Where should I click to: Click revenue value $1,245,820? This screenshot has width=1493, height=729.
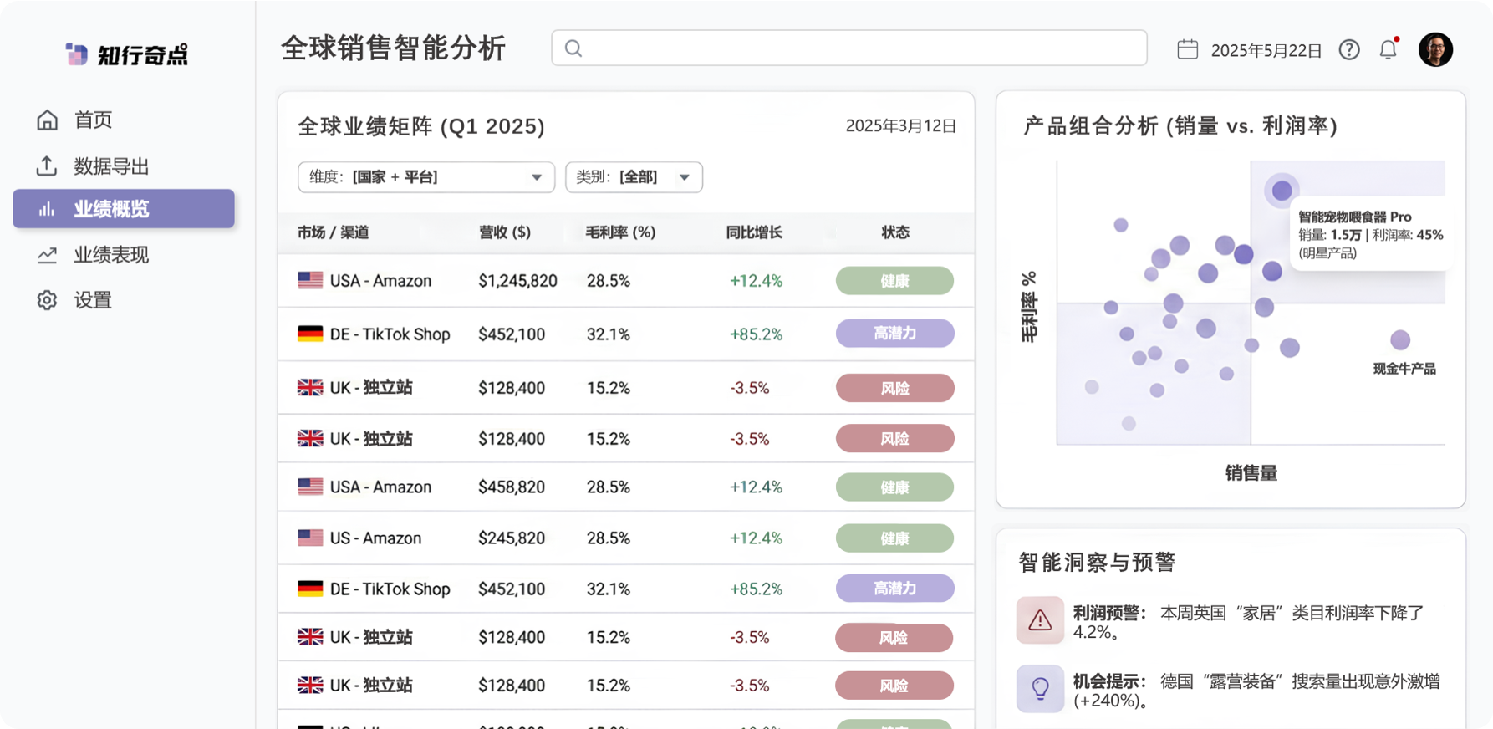click(x=517, y=281)
